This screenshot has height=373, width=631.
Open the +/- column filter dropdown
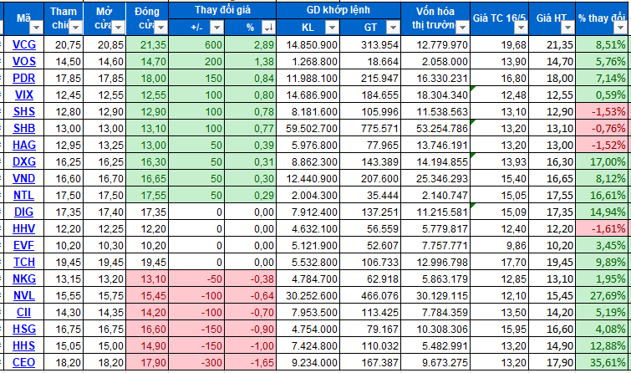point(217,28)
